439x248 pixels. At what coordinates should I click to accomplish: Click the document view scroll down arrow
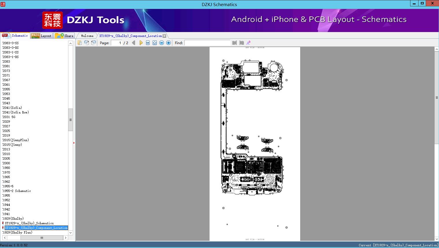pyautogui.click(x=437, y=239)
